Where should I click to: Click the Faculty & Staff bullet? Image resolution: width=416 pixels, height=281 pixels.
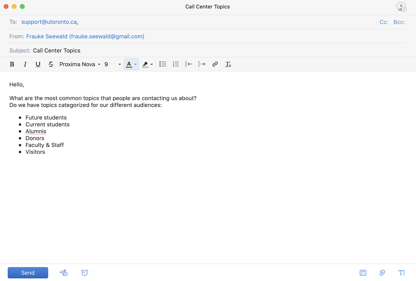click(45, 145)
